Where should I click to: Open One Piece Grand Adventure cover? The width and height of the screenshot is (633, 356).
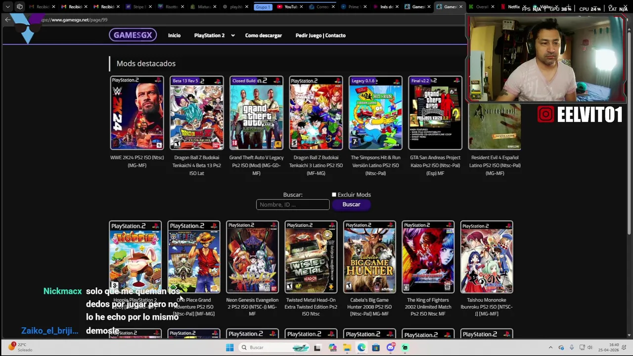click(x=194, y=257)
